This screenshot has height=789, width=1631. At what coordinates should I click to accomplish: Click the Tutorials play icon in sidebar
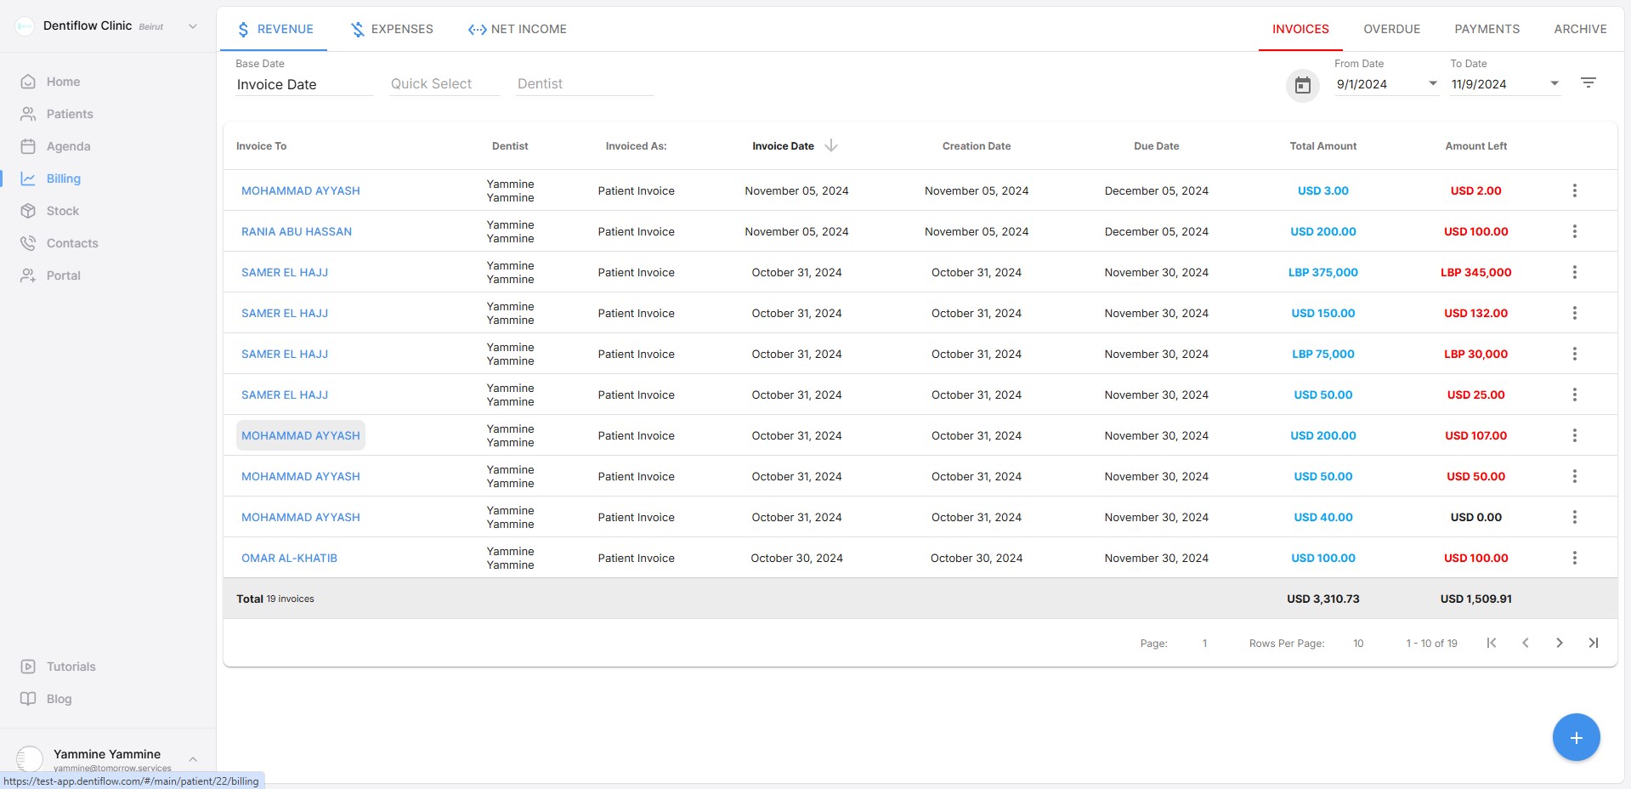28,667
